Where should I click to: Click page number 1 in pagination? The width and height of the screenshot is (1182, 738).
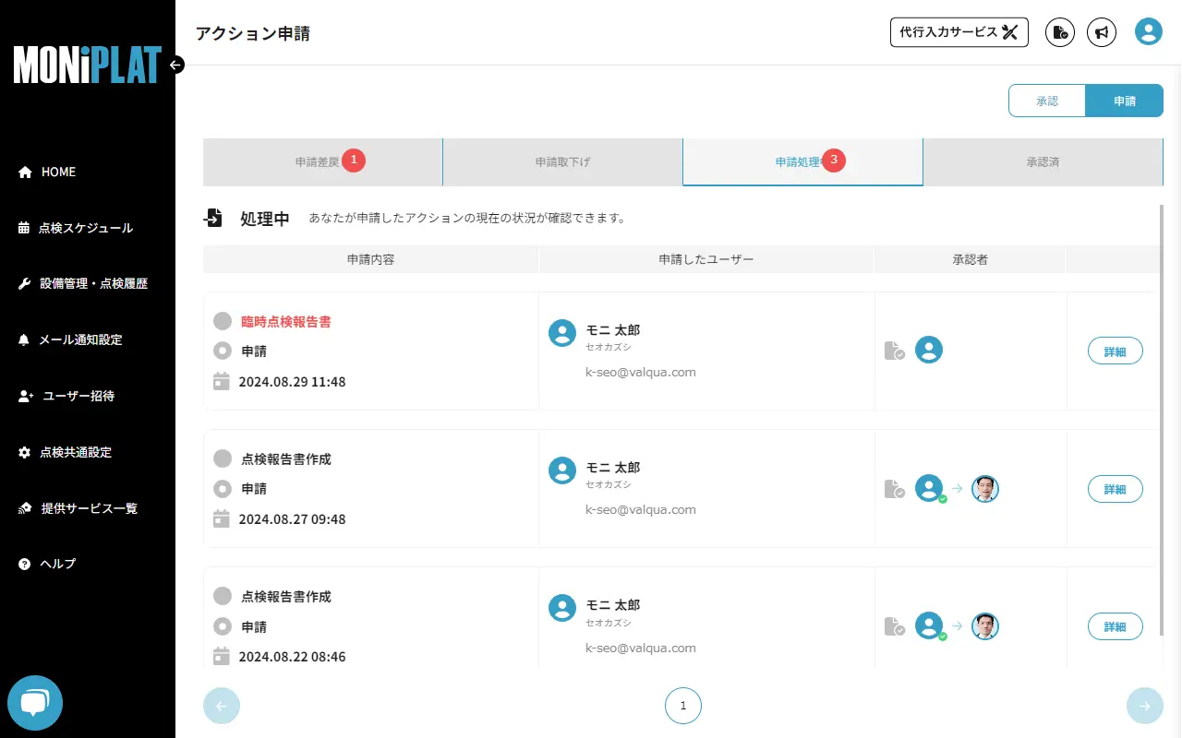click(x=683, y=706)
